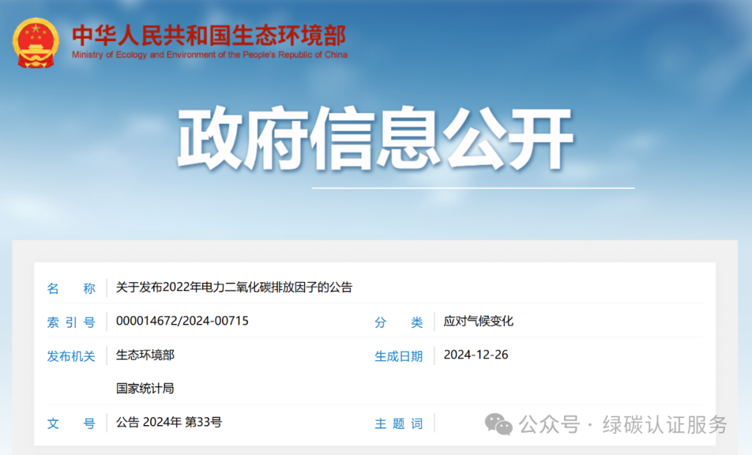Image resolution: width=752 pixels, height=455 pixels.
Task: Select the 生成日期 field label
Action: tap(399, 355)
